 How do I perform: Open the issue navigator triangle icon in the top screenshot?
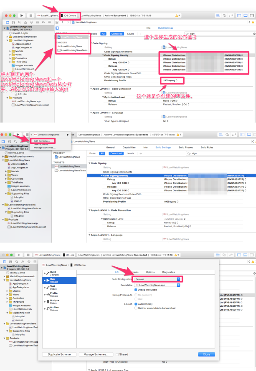coord(25,22)
